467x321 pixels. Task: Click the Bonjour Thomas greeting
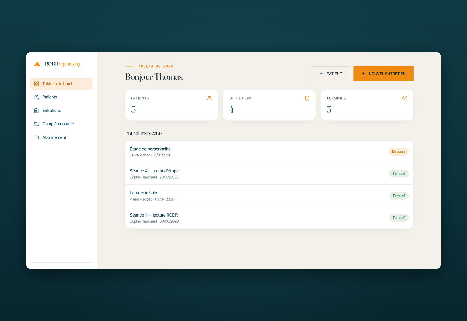click(x=154, y=77)
